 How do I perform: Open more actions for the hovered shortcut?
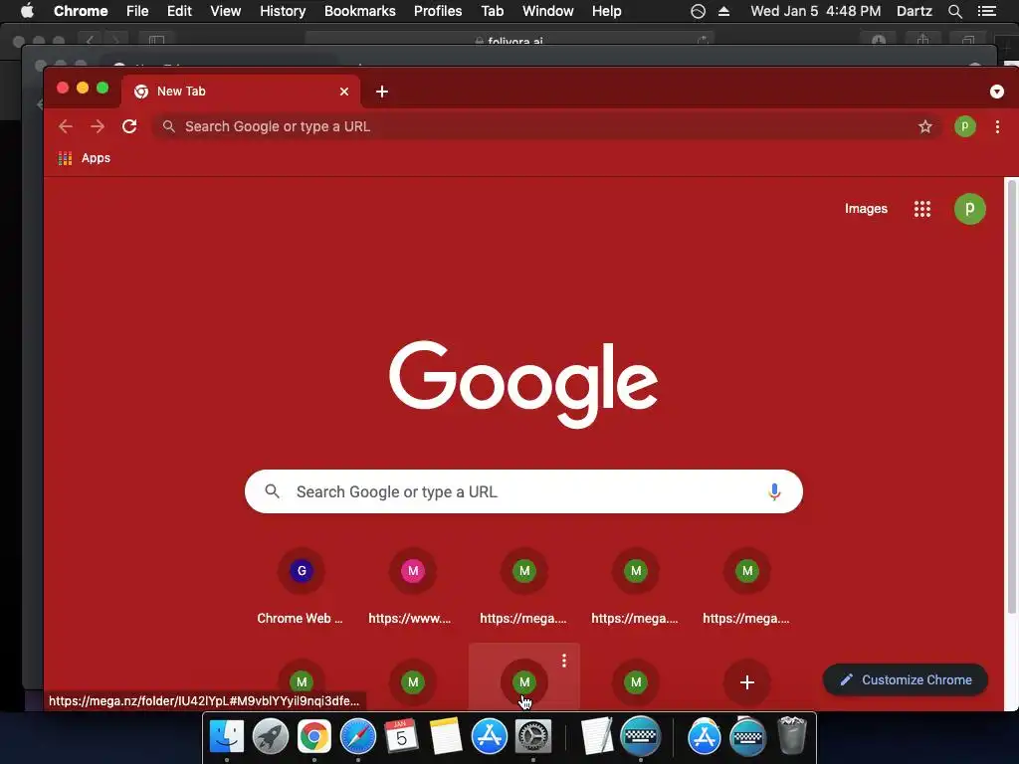pyautogui.click(x=564, y=661)
